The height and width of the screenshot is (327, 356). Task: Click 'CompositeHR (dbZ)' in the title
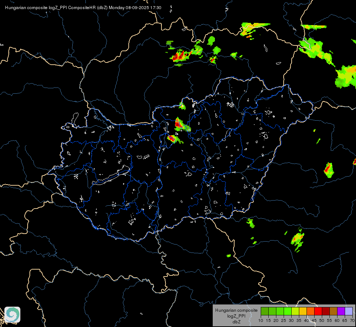click(88, 8)
